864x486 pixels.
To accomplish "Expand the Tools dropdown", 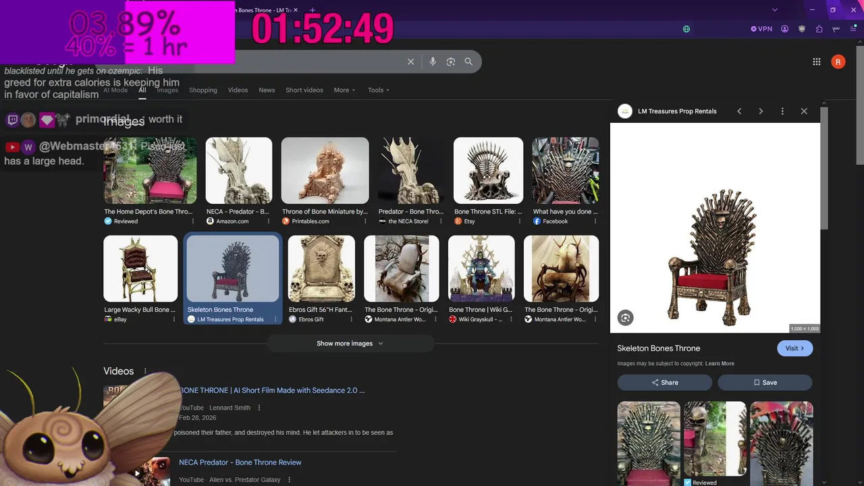I will click(379, 90).
